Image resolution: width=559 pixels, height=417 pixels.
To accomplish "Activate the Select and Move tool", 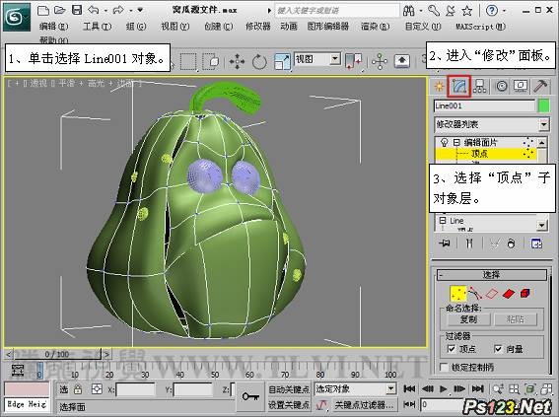I will click(x=237, y=62).
